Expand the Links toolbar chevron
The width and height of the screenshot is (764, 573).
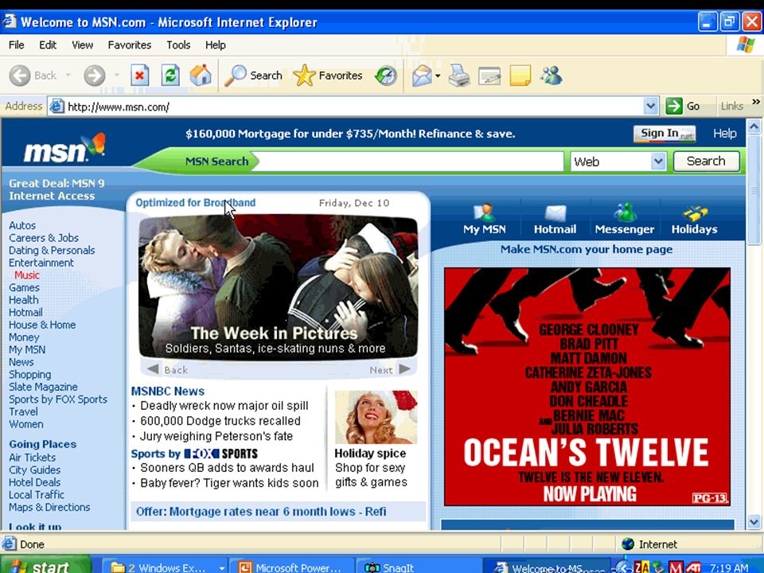(756, 102)
